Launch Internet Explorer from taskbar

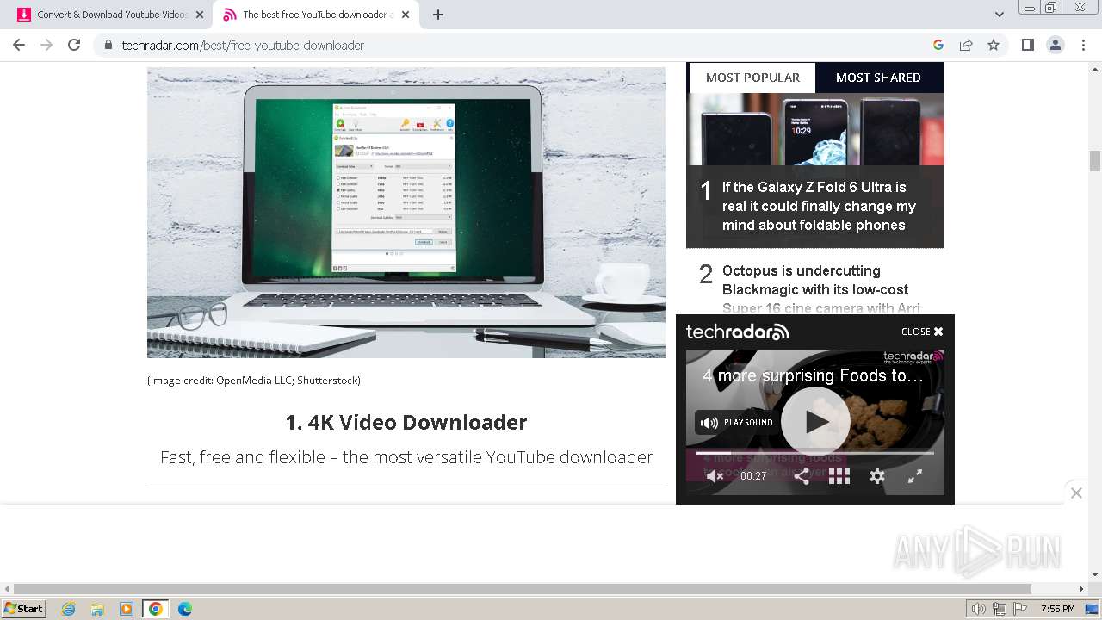[69, 609]
